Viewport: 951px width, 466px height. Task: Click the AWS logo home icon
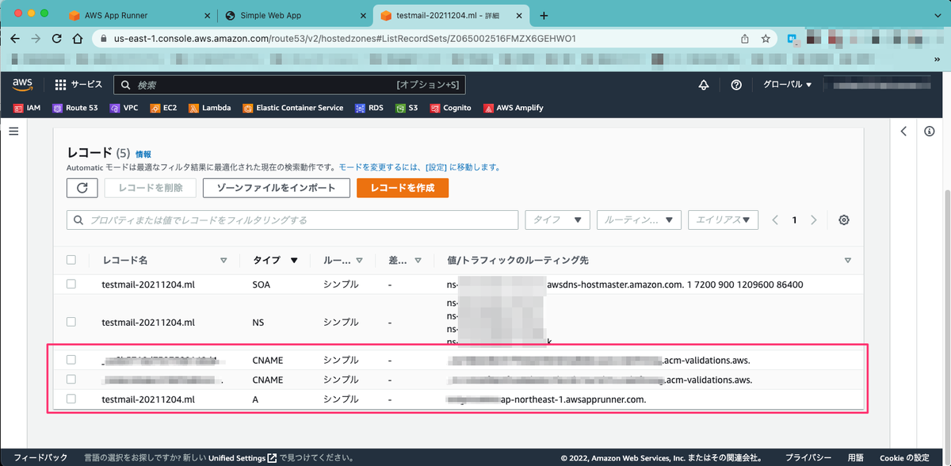pos(22,85)
